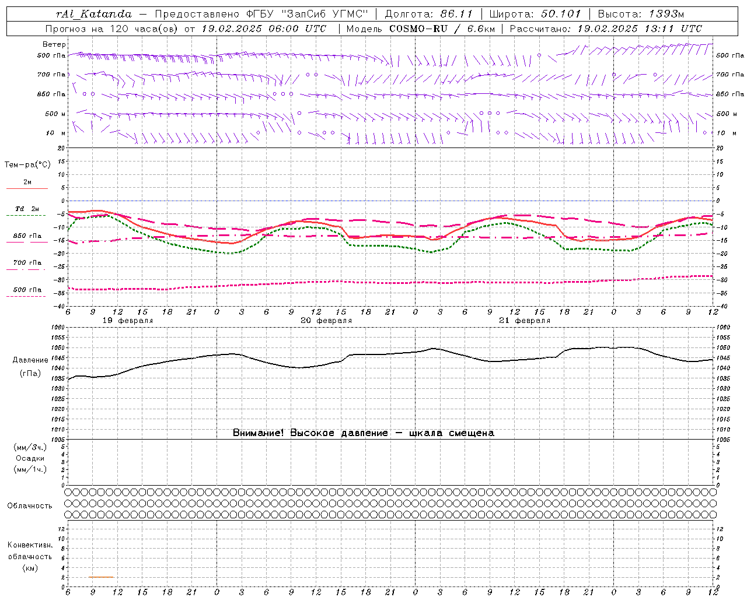Click the date label 19 февраля

tap(128, 321)
